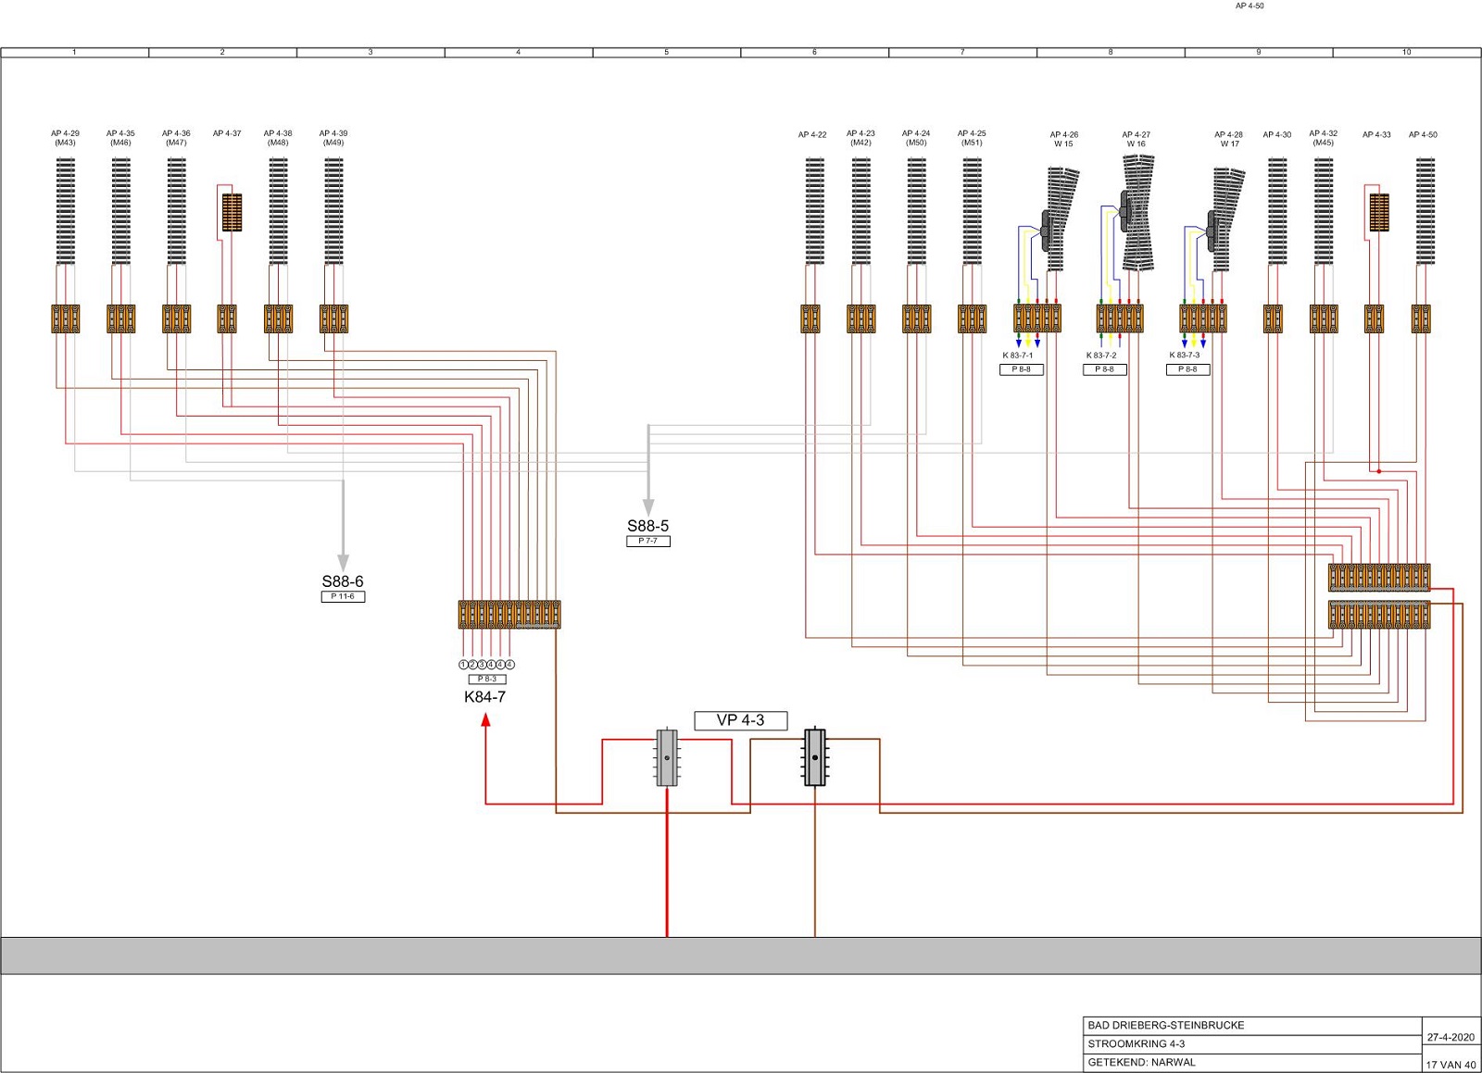Click the GETEKEND: NARWAL entry

point(1142,1063)
